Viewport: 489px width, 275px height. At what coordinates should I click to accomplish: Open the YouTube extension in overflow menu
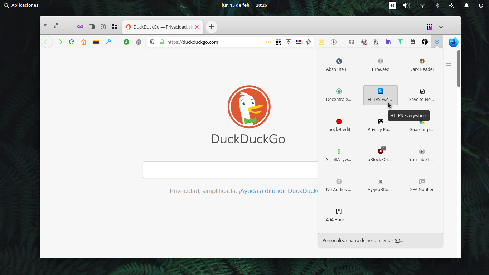pyautogui.click(x=422, y=155)
